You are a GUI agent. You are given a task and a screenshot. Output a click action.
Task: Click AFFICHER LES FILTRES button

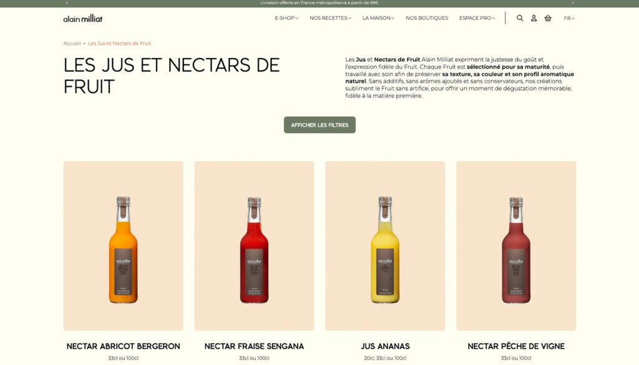click(319, 125)
